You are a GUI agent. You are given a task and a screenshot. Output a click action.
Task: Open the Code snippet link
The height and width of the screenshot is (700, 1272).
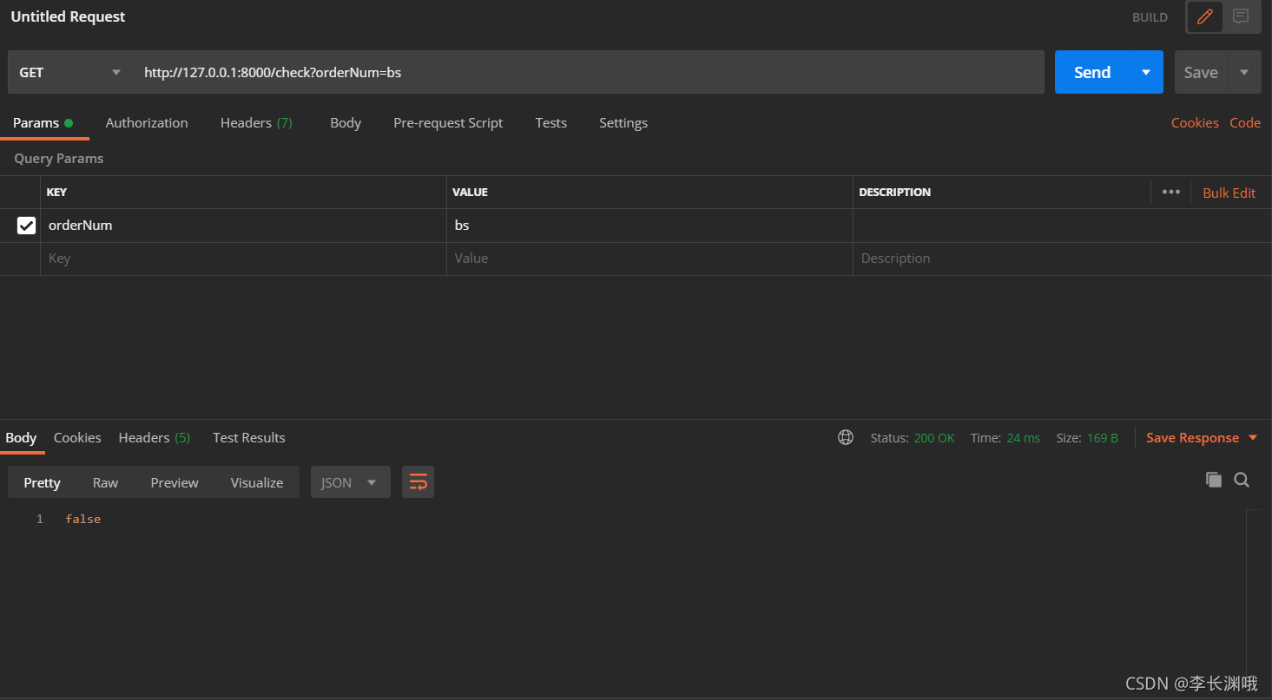(x=1245, y=123)
